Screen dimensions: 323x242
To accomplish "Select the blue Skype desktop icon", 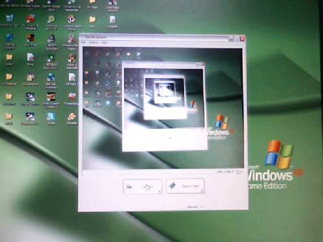I will pyautogui.click(x=51, y=117).
